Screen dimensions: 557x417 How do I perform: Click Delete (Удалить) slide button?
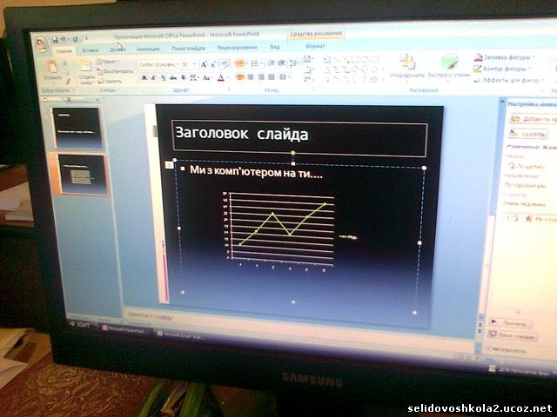pyautogui.click(x=110, y=81)
